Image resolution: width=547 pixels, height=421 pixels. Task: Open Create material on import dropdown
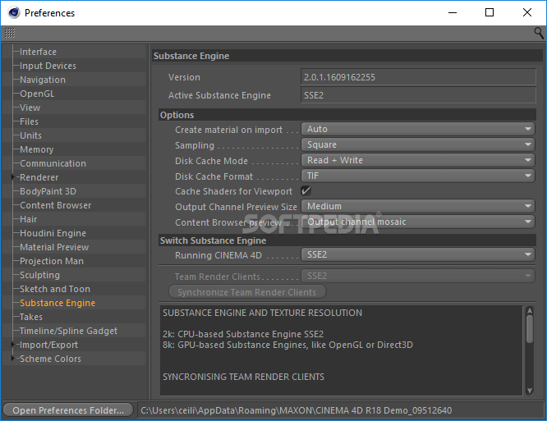click(x=418, y=129)
